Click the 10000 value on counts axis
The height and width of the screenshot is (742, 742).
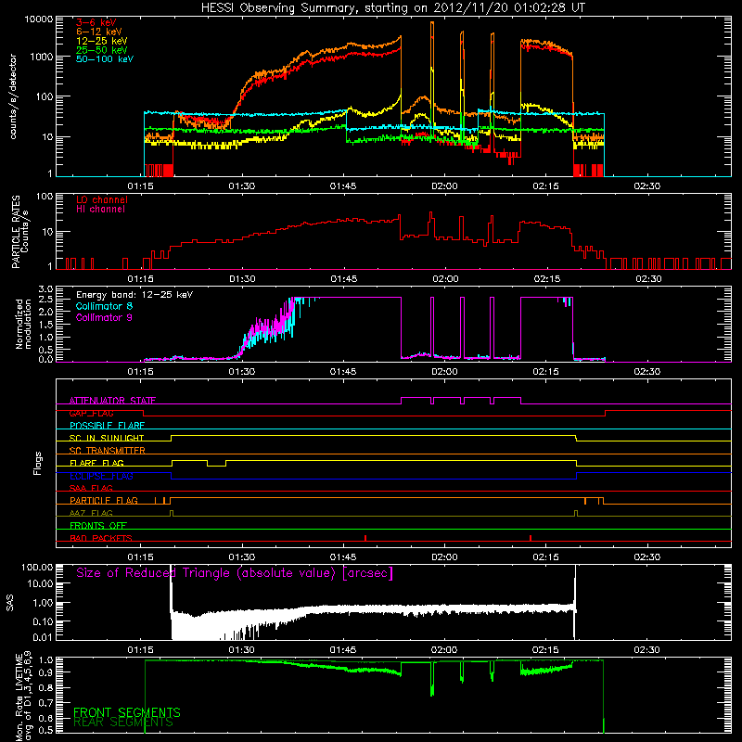(x=39, y=19)
